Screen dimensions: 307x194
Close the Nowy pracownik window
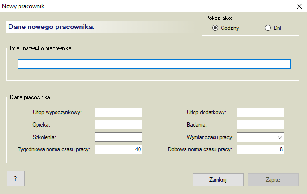click(x=299, y=6)
